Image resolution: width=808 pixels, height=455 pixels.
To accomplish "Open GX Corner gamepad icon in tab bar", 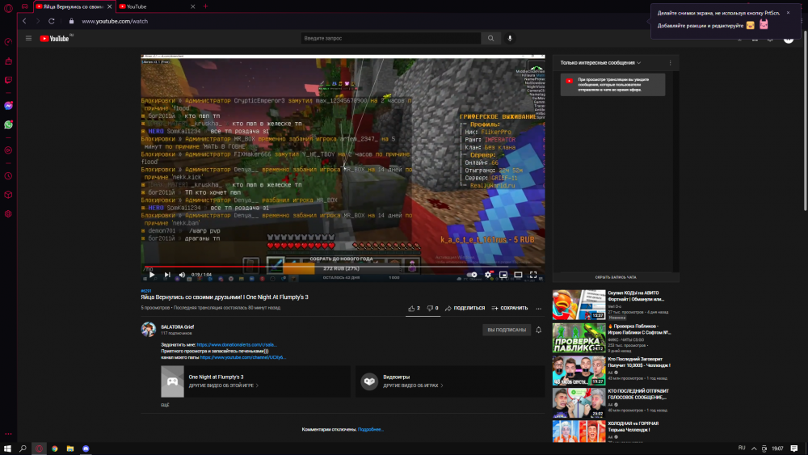I will click(x=25, y=6).
